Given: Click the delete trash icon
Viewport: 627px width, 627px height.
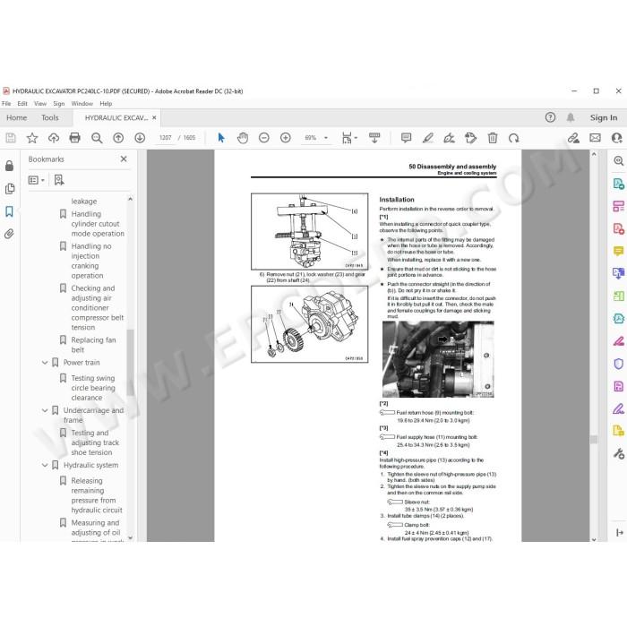Looking at the screenshot, I should point(493,138).
